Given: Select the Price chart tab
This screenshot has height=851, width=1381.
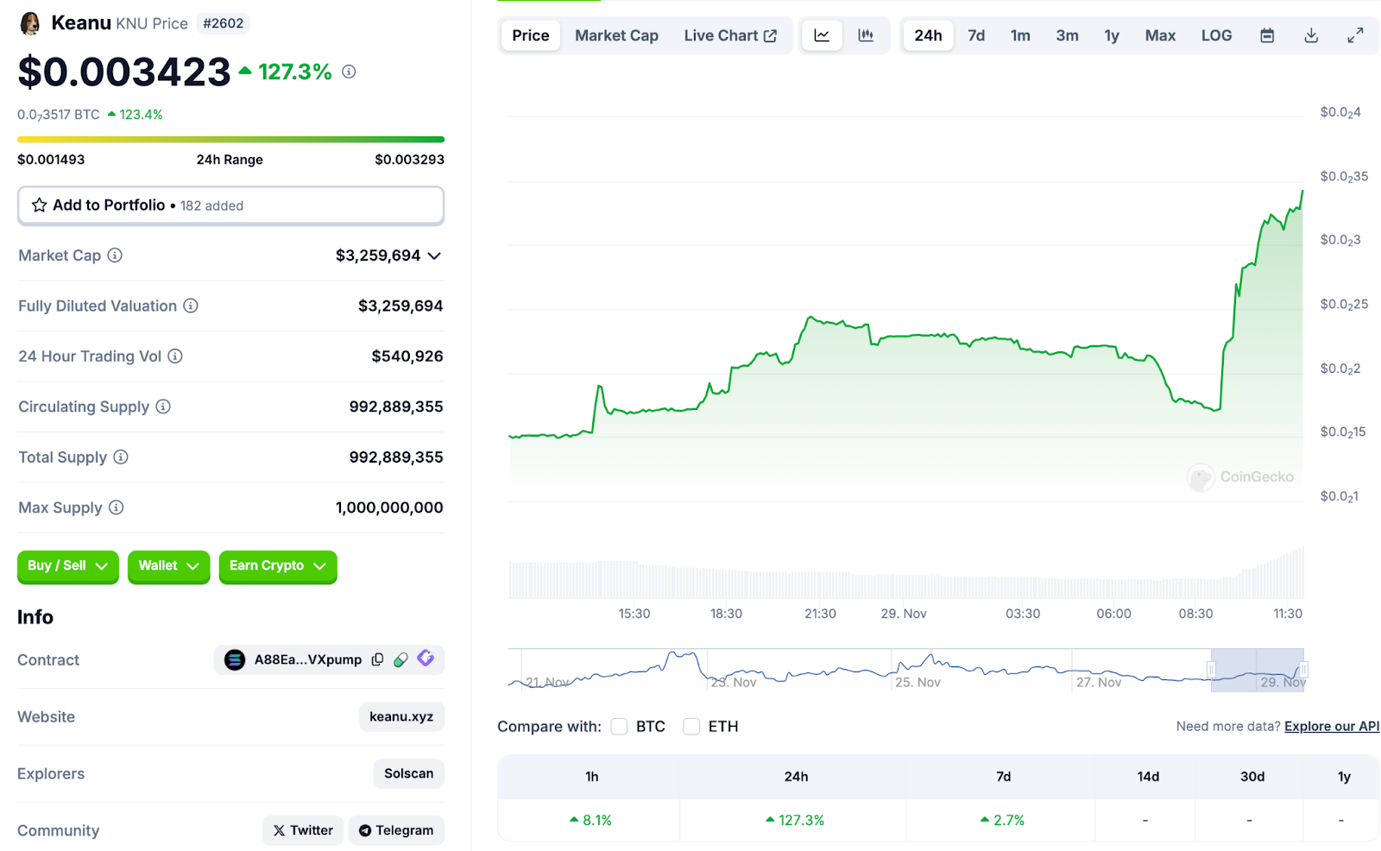Looking at the screenshot, I should coord(530,35).
